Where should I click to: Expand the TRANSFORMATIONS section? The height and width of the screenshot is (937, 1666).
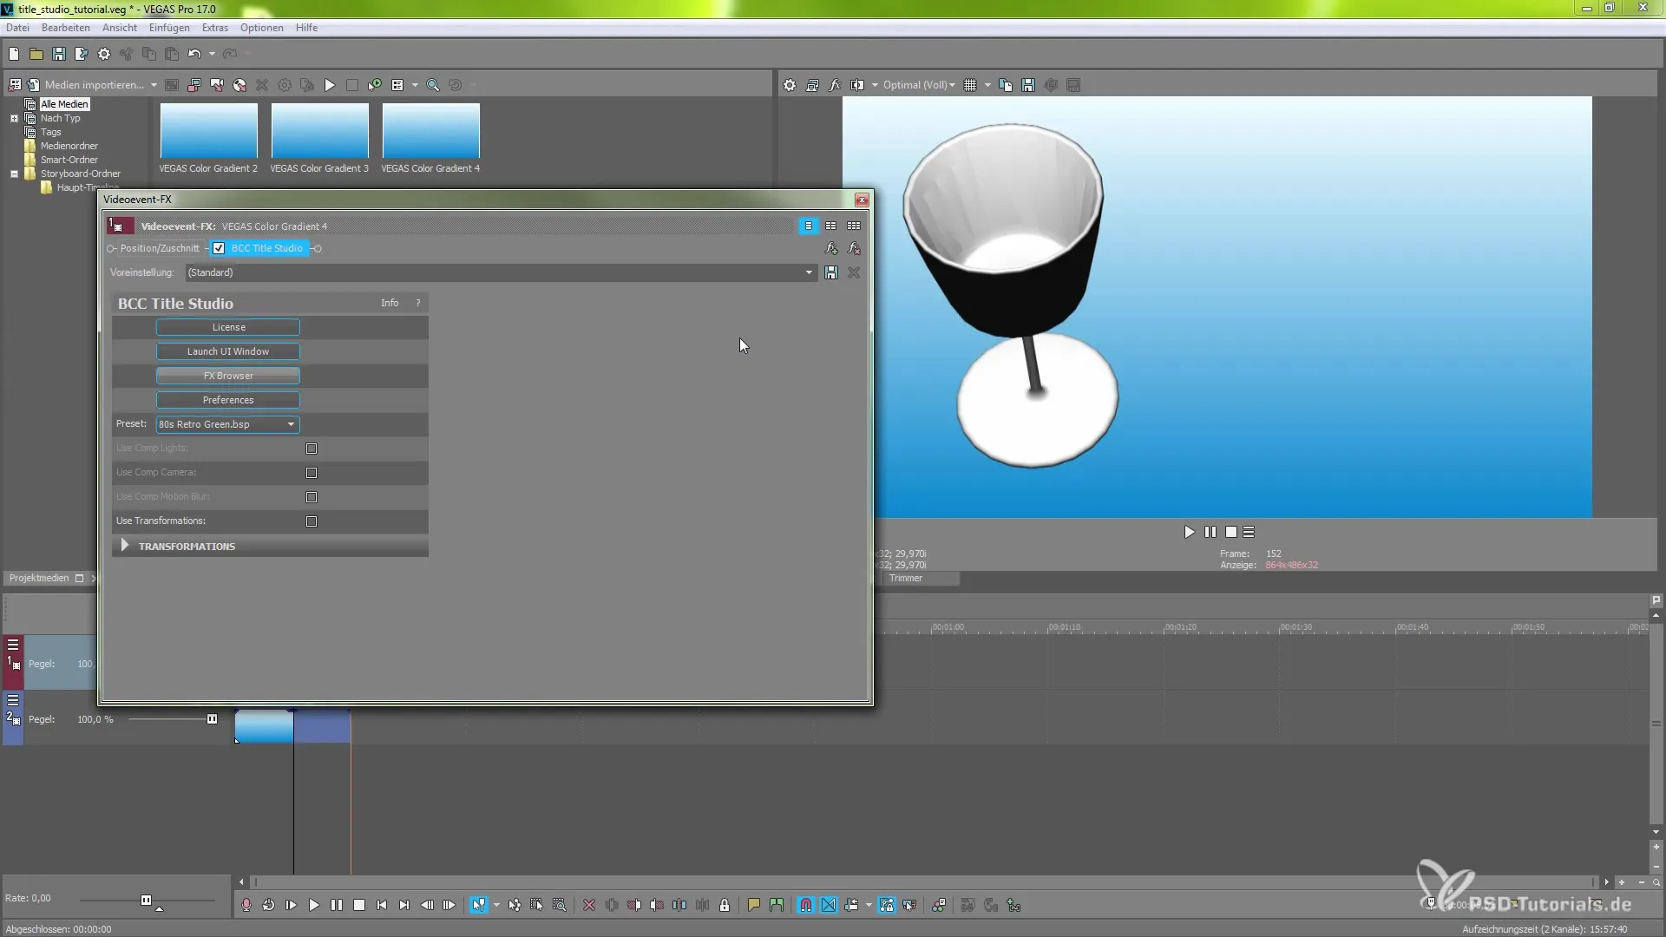click(x=124, y=546)
